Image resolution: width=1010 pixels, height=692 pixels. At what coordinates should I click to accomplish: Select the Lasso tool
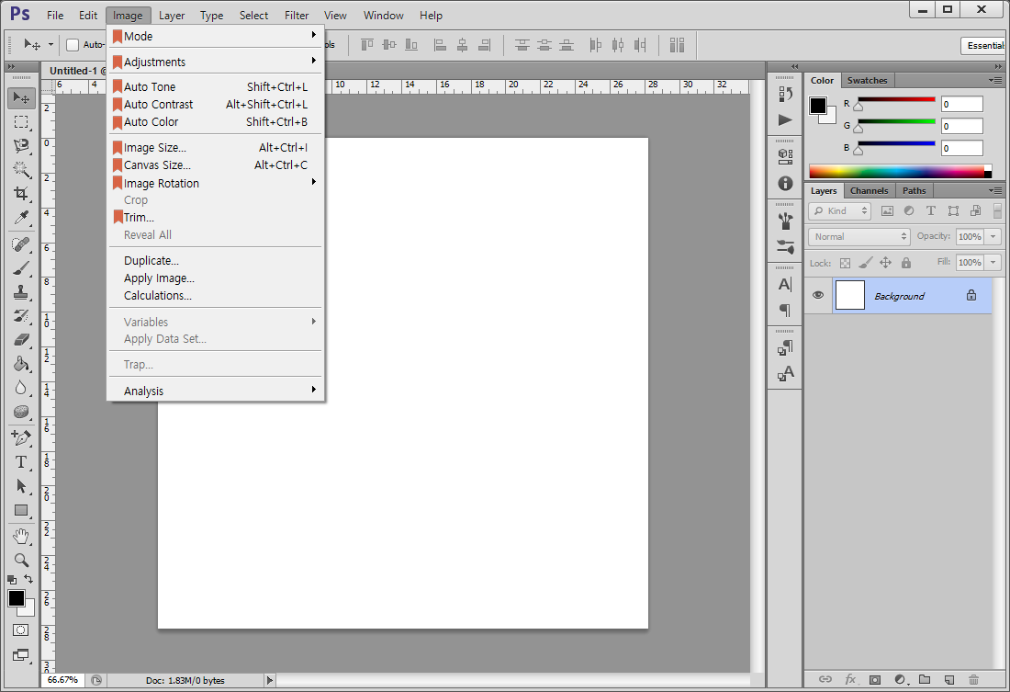[21, 146]
